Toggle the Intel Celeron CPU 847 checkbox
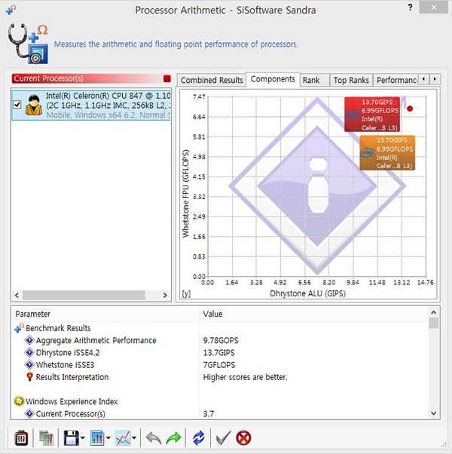This screenshot has width=452, height=454. (17, 105)
